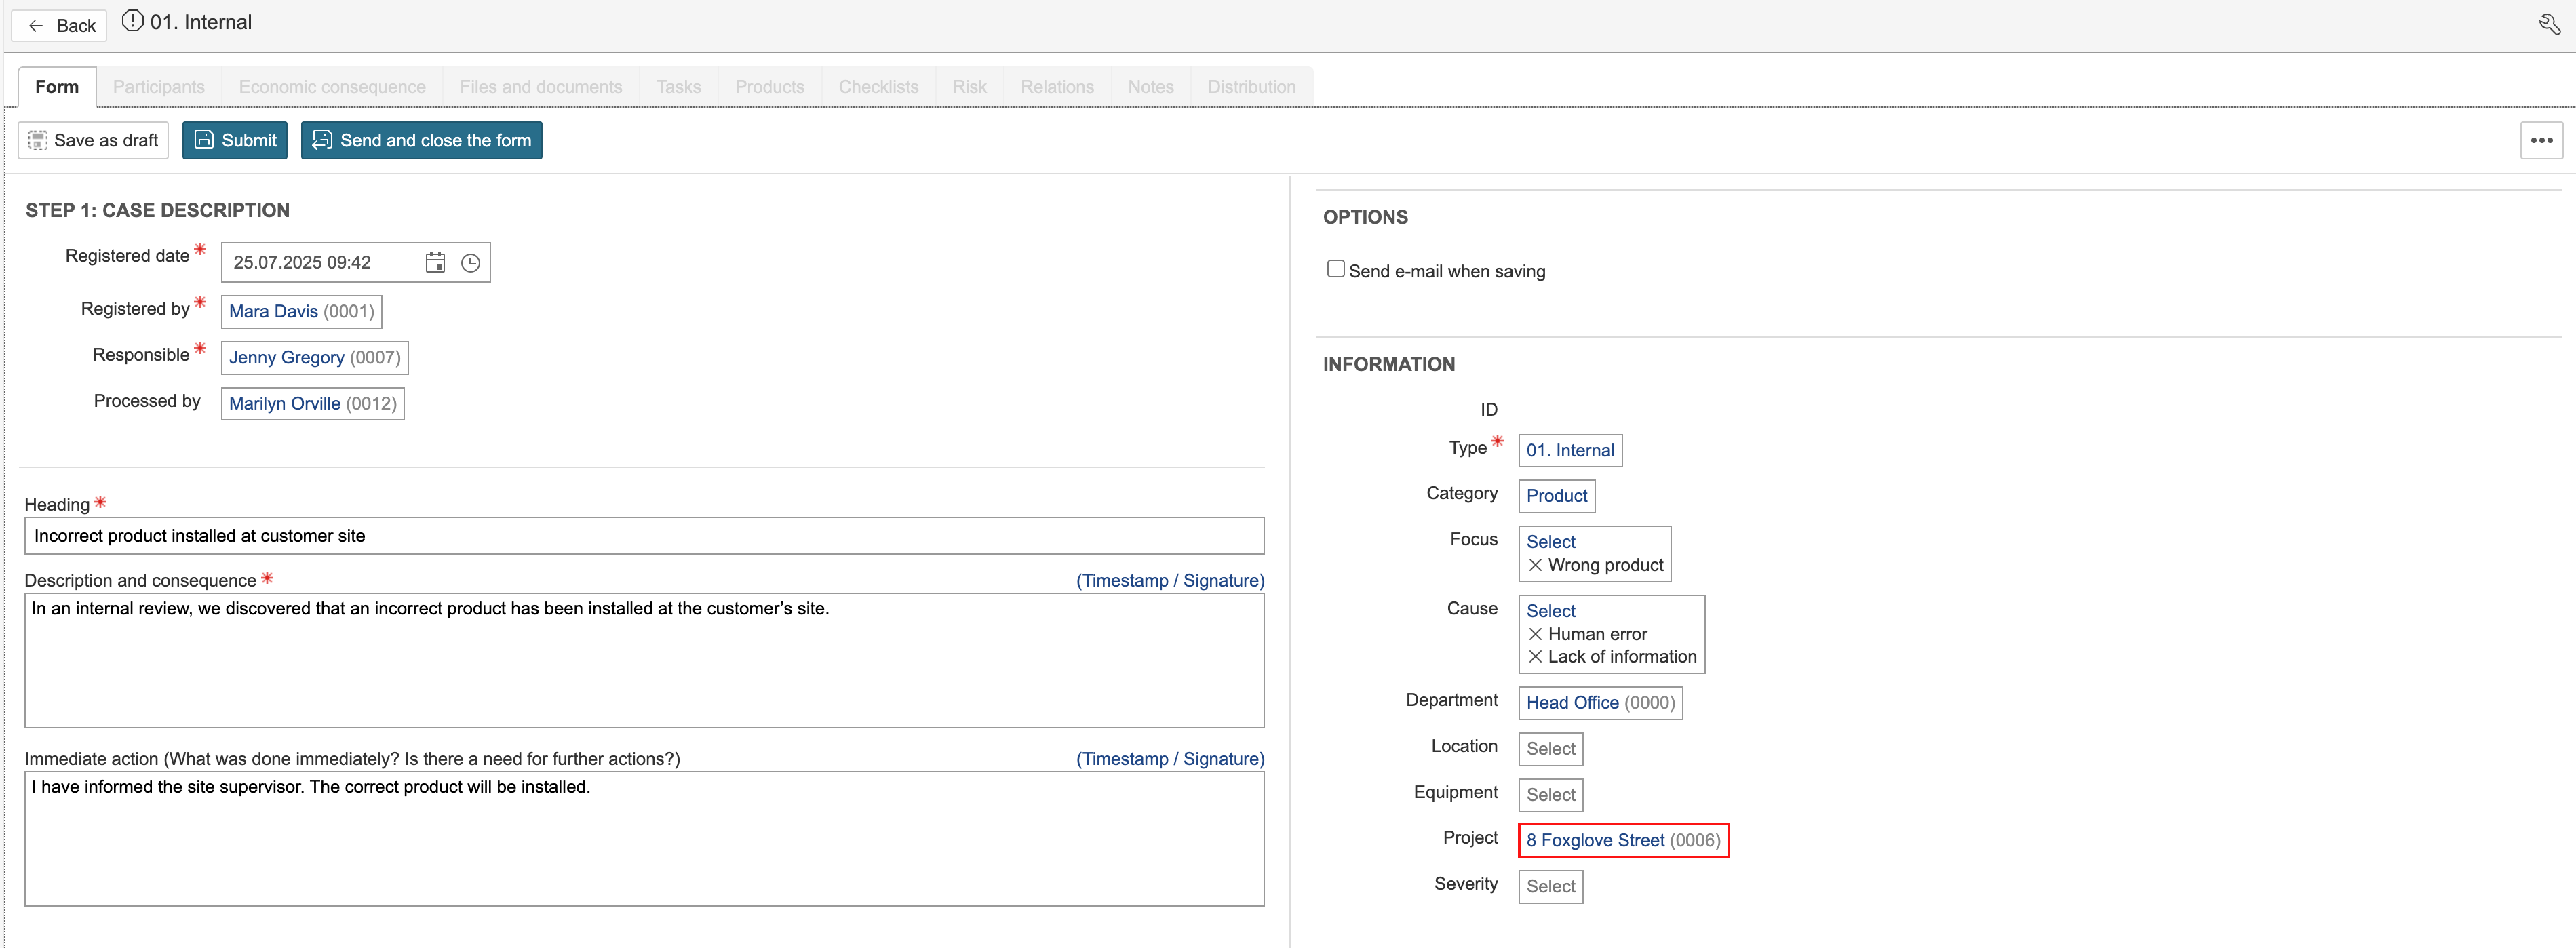The height and width of the screenshot is (948, 2576).
Task: Click 'Send and close the form' button
Action: coord(421,140)
